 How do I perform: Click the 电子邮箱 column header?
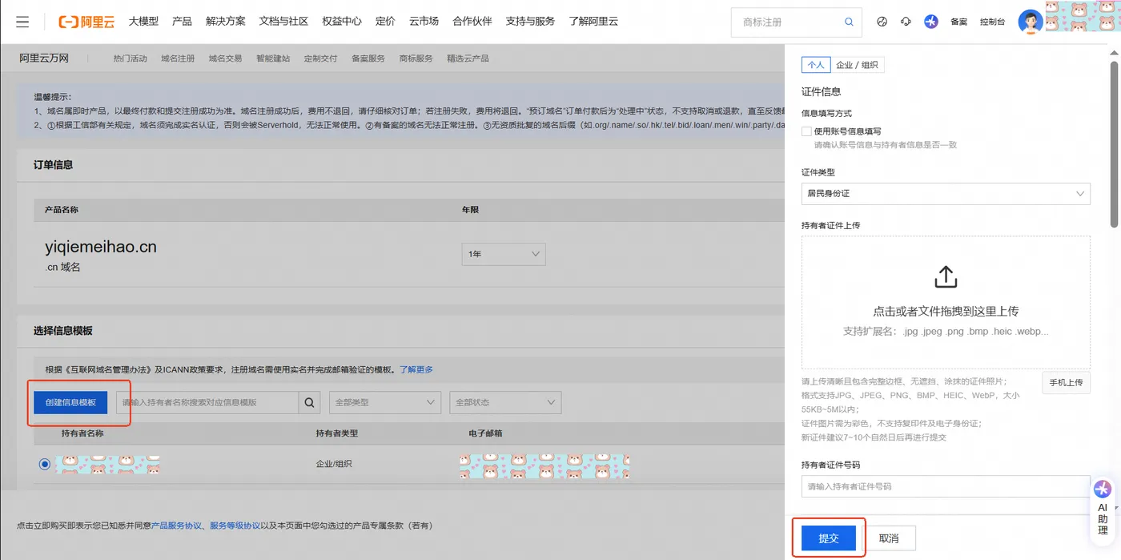(x=485, y=433)
